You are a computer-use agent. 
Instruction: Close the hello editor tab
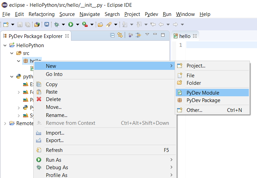tap(195, 36)
